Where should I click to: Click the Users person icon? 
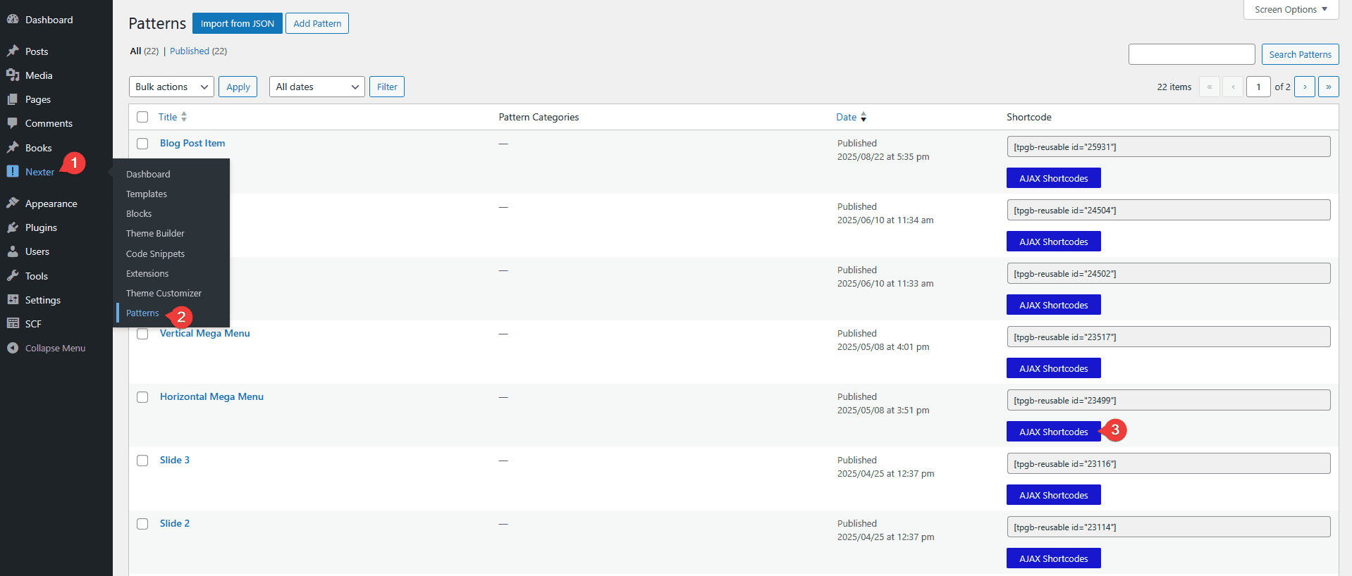[x=13, y=251]
